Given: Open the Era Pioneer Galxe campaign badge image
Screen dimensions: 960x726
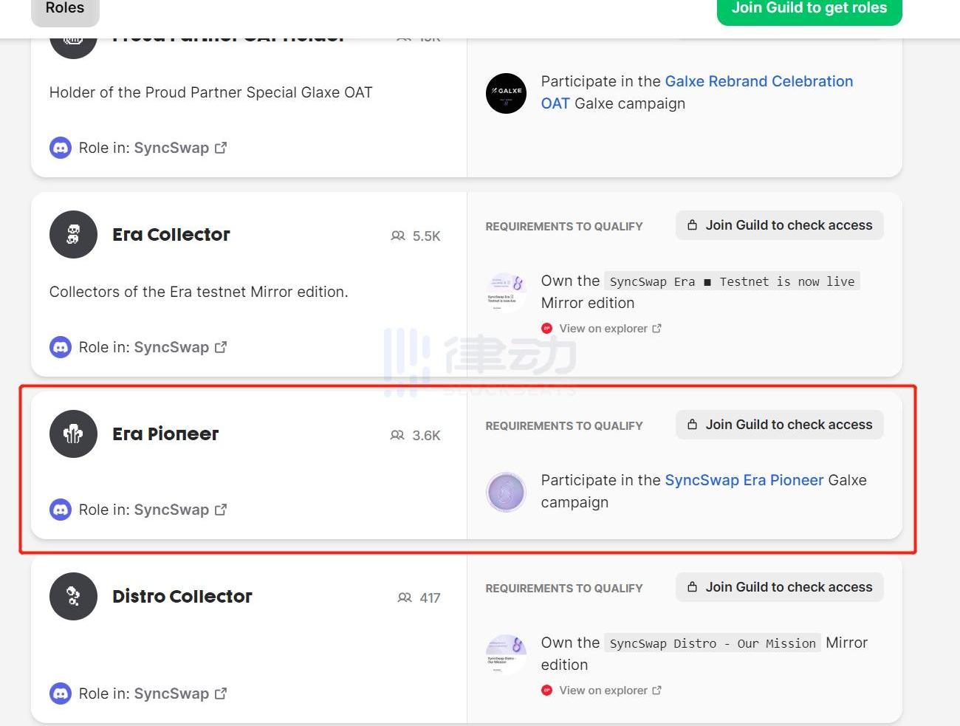Looking at the screenshot, I should 506,492.
